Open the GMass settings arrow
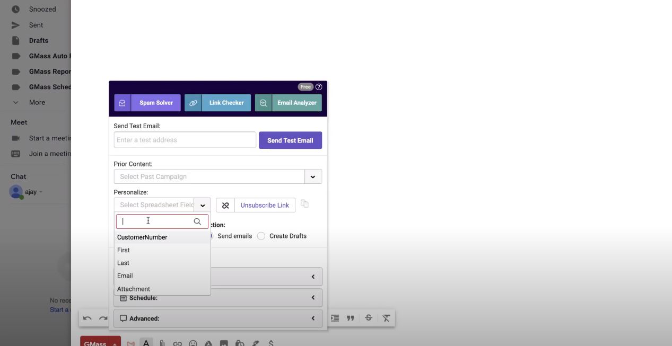 pyautogui.click(x=115, y=343)
